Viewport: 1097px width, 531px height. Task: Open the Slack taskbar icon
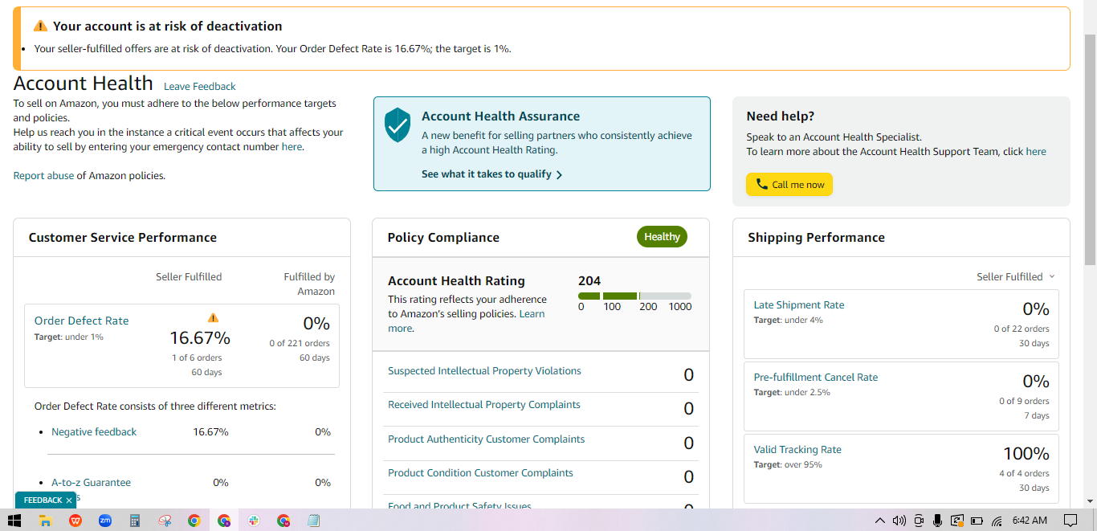254,521
